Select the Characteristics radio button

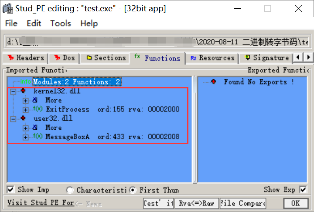[70, 190]
